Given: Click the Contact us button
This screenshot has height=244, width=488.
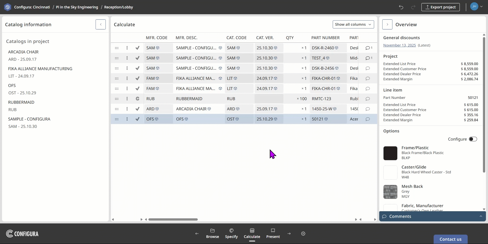Looking at the screenshot, I should click(x=451, y=239).
